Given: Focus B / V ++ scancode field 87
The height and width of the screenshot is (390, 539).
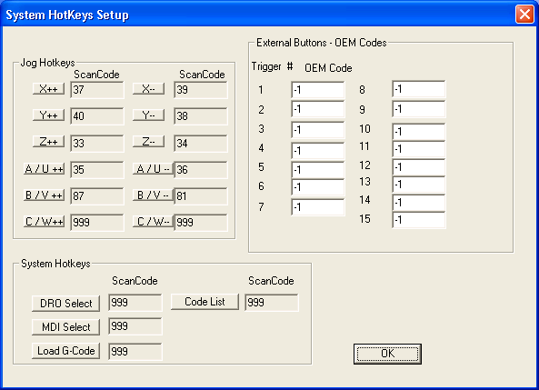Looking at the screenshot, I should (97, 196).
